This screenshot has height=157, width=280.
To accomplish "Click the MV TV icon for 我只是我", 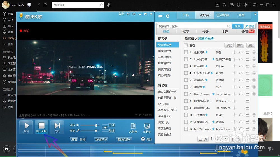I will coord(247,66).
